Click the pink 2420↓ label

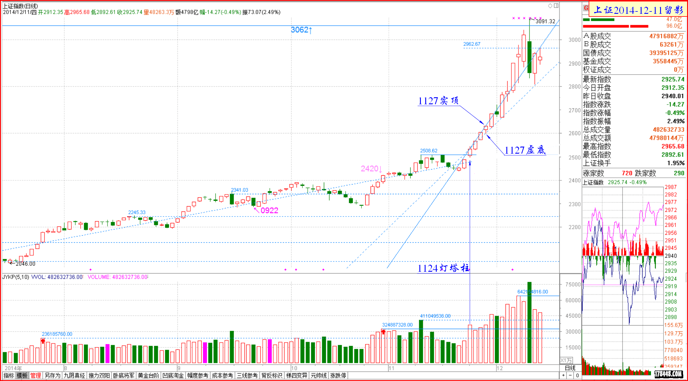pos(371,169)
